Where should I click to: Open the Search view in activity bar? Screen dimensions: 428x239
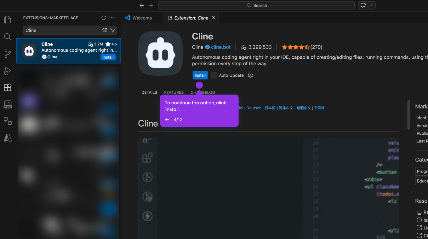point(8,37)
